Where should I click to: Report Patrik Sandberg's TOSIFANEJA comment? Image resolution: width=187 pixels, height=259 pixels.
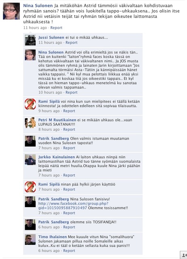pyautogui.click(x=69, y=227)
